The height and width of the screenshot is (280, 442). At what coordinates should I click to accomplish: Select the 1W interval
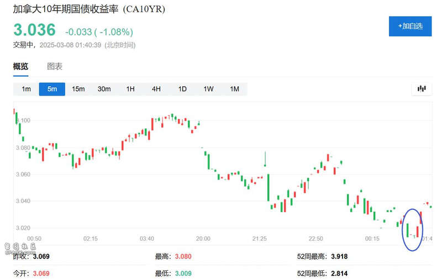[x=208, y=89]
